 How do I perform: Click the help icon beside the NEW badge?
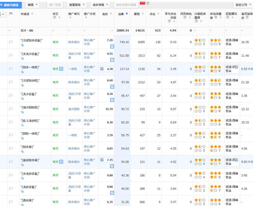click(148, 3)
